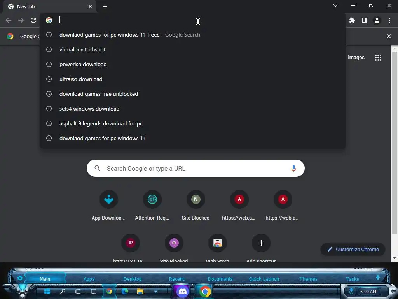This screenshot has width=398, height=299.
Task: Toggle the side panel icon
Action: (x=365, y=20)
